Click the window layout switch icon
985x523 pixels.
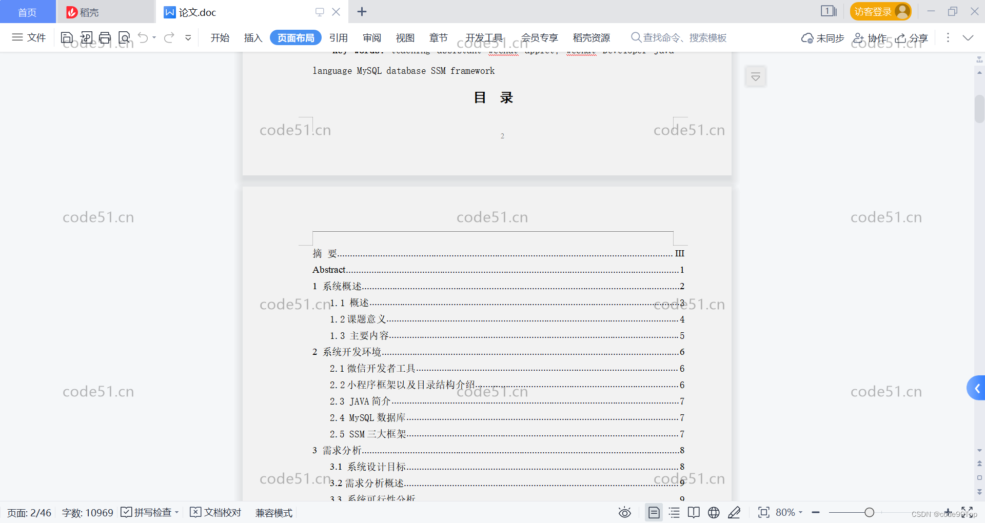[829, 11]
